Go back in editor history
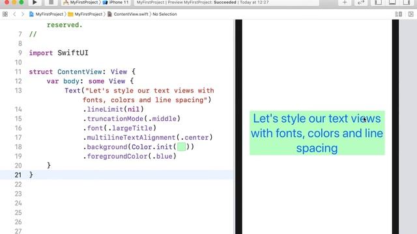This screenshot has height=234, width=417. pyautogui.click(x=14, y=14)
